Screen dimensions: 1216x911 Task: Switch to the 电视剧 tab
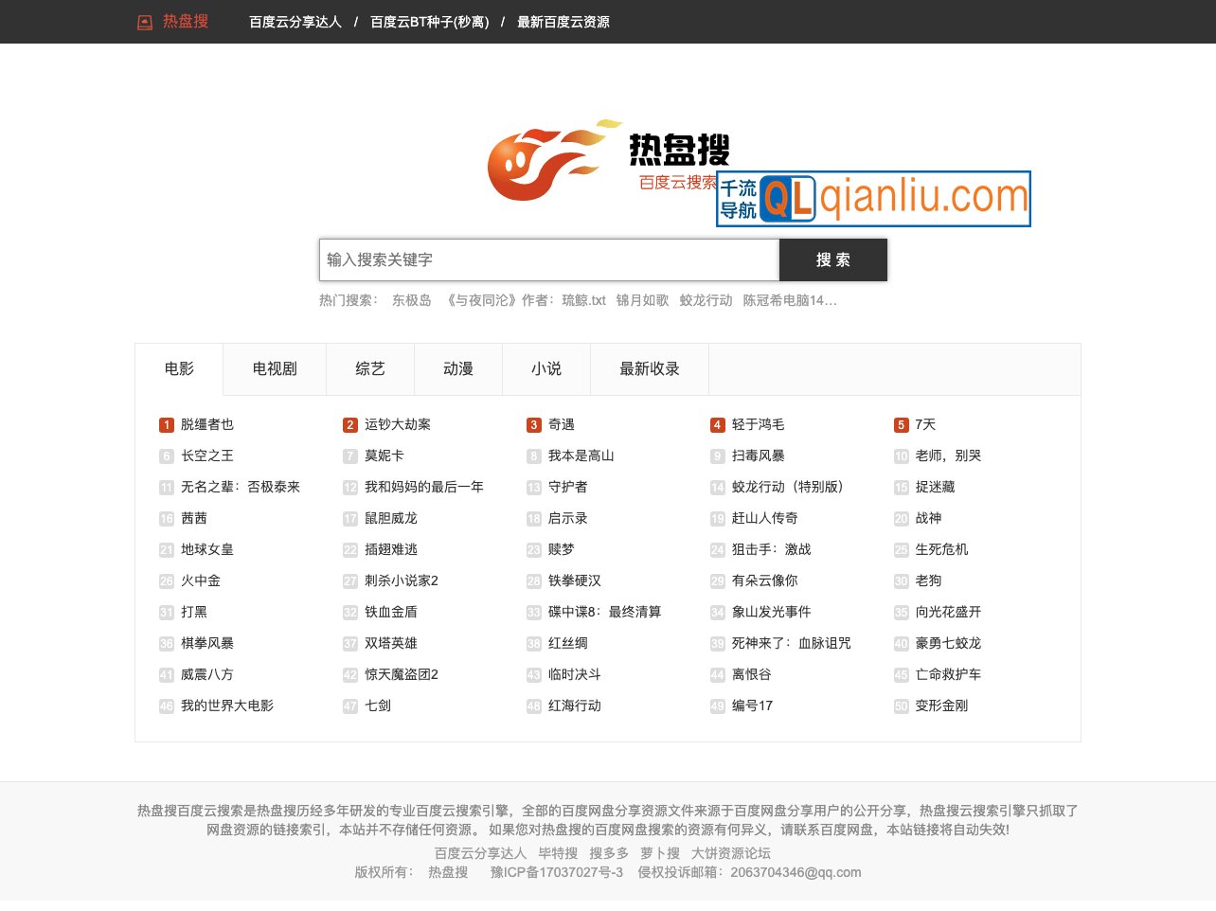coord(273,369)
